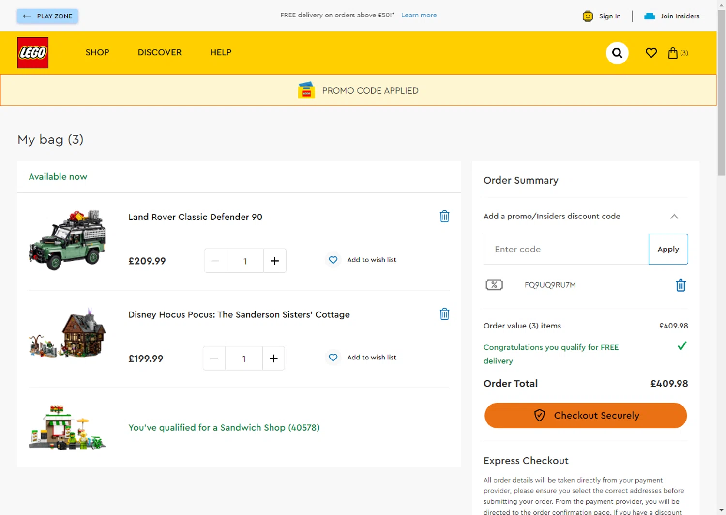726x515 pixels.
Task: Open Sandwich Shop gift set thumbnail
Action: (67, 427)
